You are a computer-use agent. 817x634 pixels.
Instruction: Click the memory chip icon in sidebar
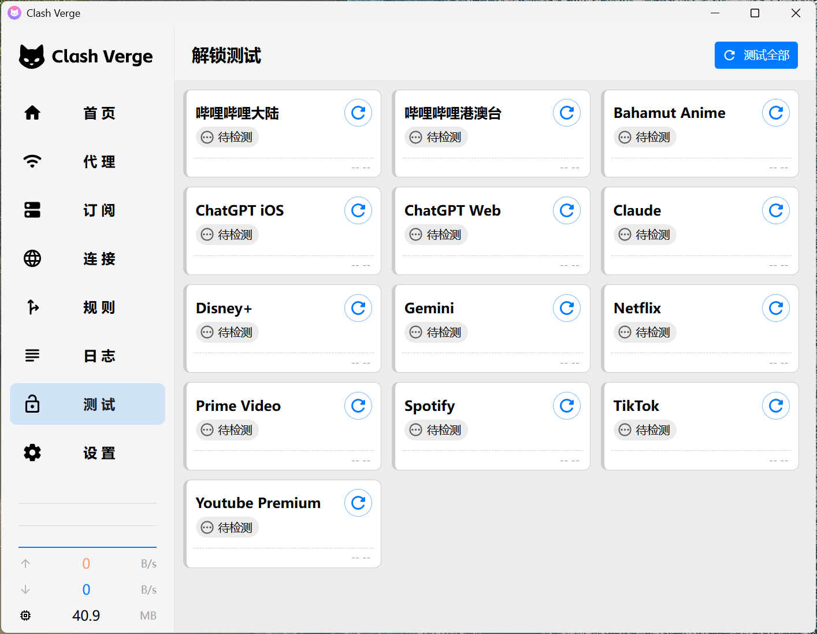click(25, 616)
